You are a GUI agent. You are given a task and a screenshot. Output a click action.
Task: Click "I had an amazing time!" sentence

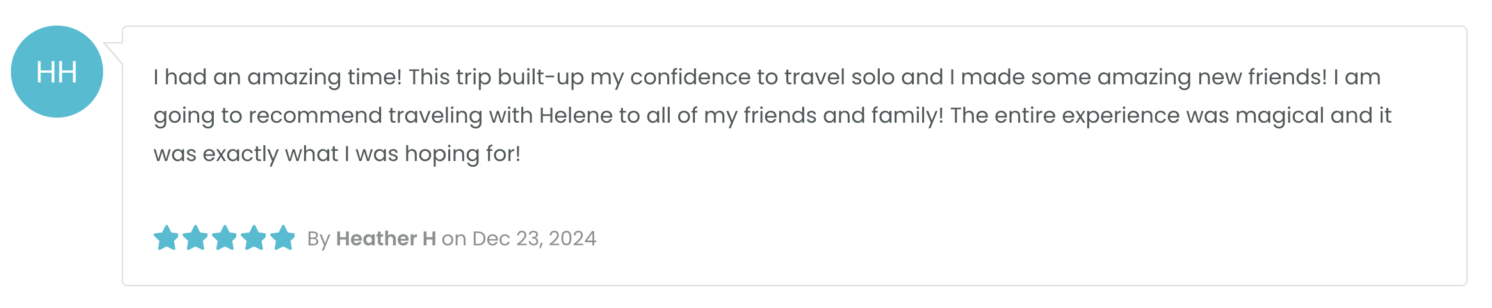[x=277, y=77]
